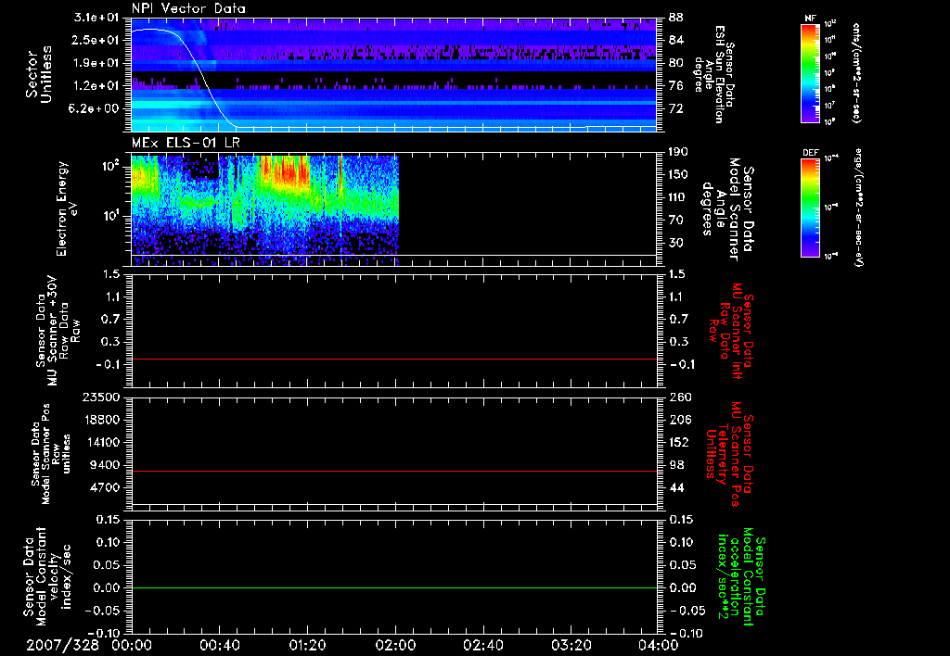Click the "DEF" label above color bar

[x=810, y=153]
